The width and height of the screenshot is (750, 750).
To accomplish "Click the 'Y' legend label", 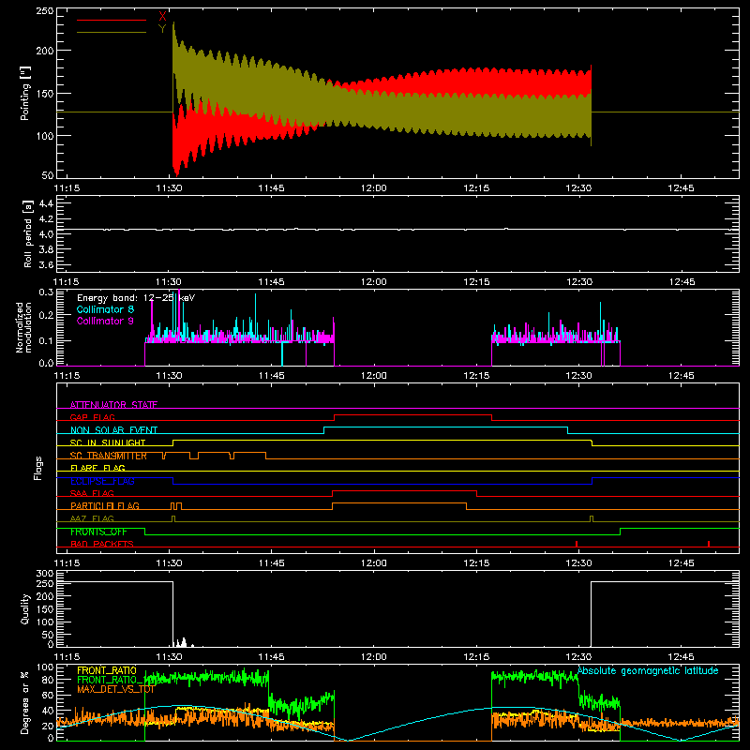I will 162,29.
